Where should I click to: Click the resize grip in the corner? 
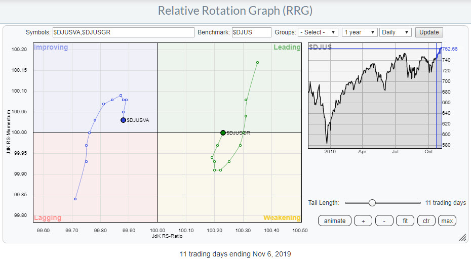point(462,237)
